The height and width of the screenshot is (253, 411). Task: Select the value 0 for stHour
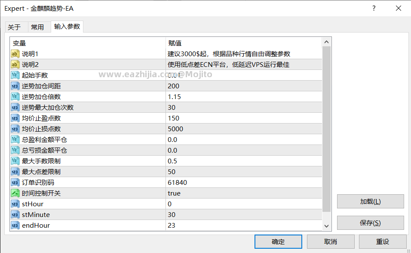pos(169,204)
